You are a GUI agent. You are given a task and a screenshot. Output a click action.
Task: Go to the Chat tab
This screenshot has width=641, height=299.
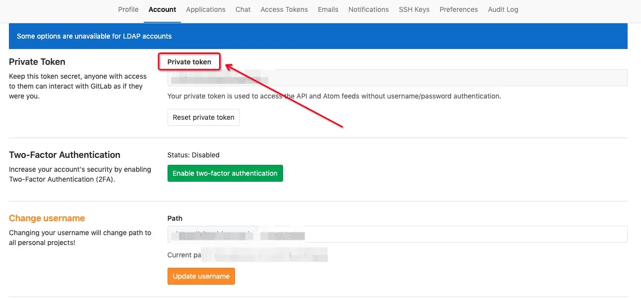(243, 9)
